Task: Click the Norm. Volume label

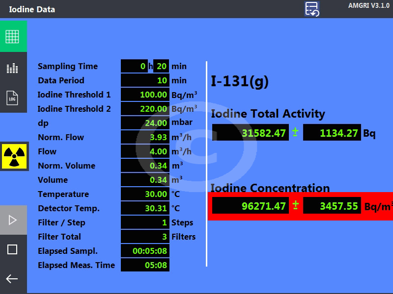Action: pyautogui.click(x=66, y=166)
